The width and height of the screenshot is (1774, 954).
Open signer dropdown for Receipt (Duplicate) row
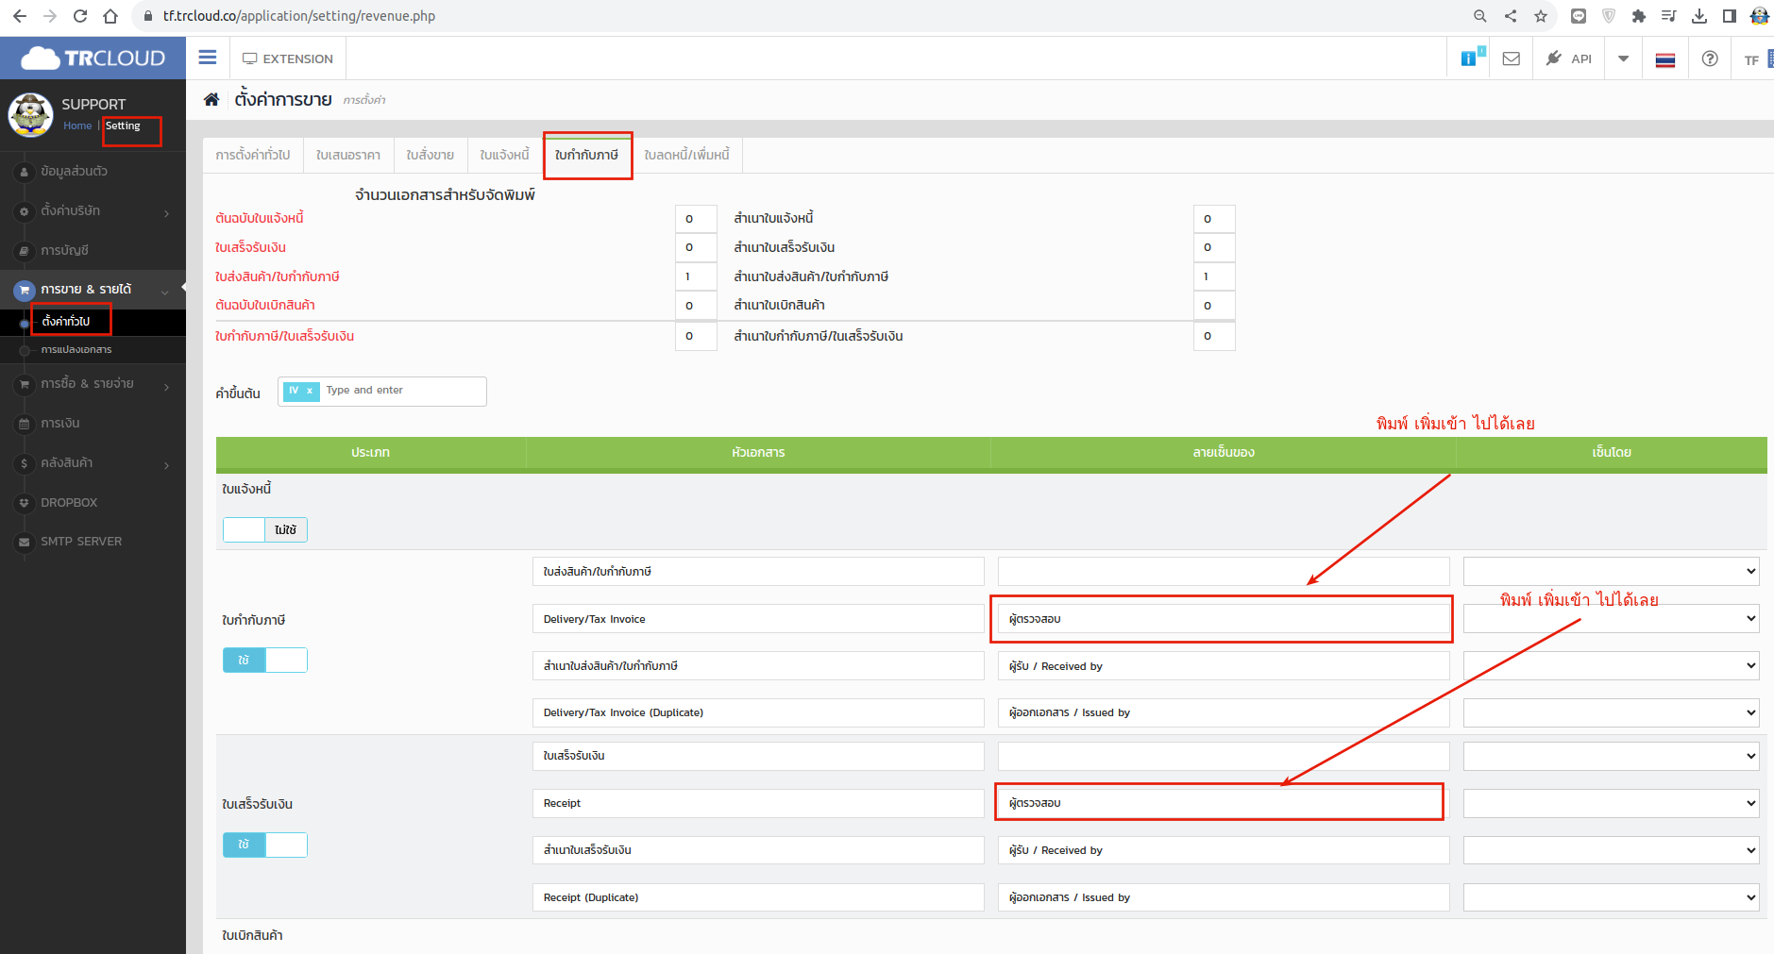pyautogui.click(x=1612, y=897)
